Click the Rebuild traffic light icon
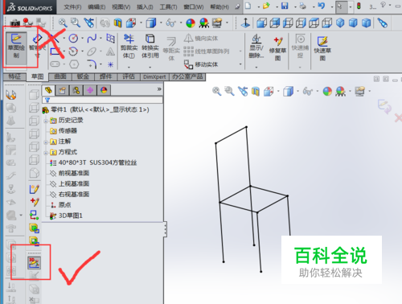Viewport: 402px width, 304px height. [x=359, y=6]
